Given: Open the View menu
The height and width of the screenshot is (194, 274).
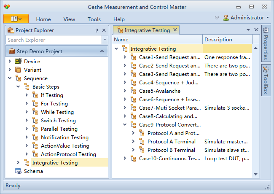Looking at the screenshot, I should pyautogui.click(x=69, y=19).
